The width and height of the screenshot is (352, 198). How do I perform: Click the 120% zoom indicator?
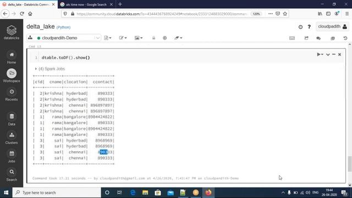256,14
